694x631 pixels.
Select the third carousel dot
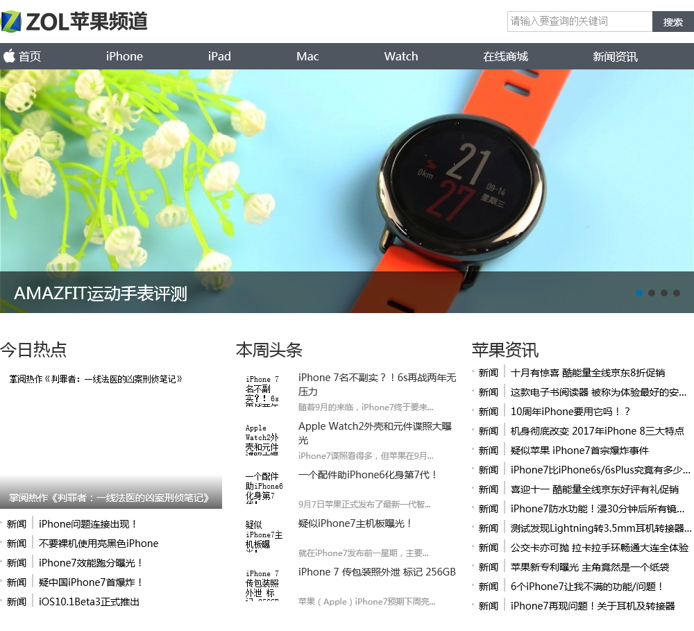(x=664, y=293)
